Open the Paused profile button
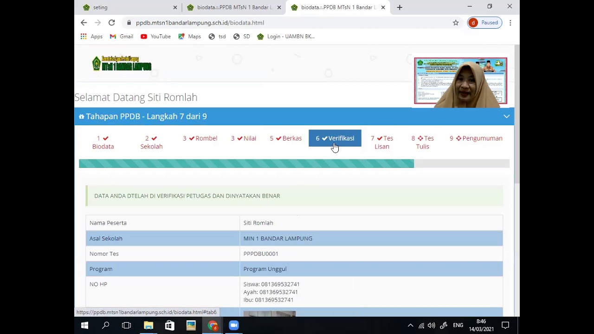594x334 pixels. (x=484, y=23)
